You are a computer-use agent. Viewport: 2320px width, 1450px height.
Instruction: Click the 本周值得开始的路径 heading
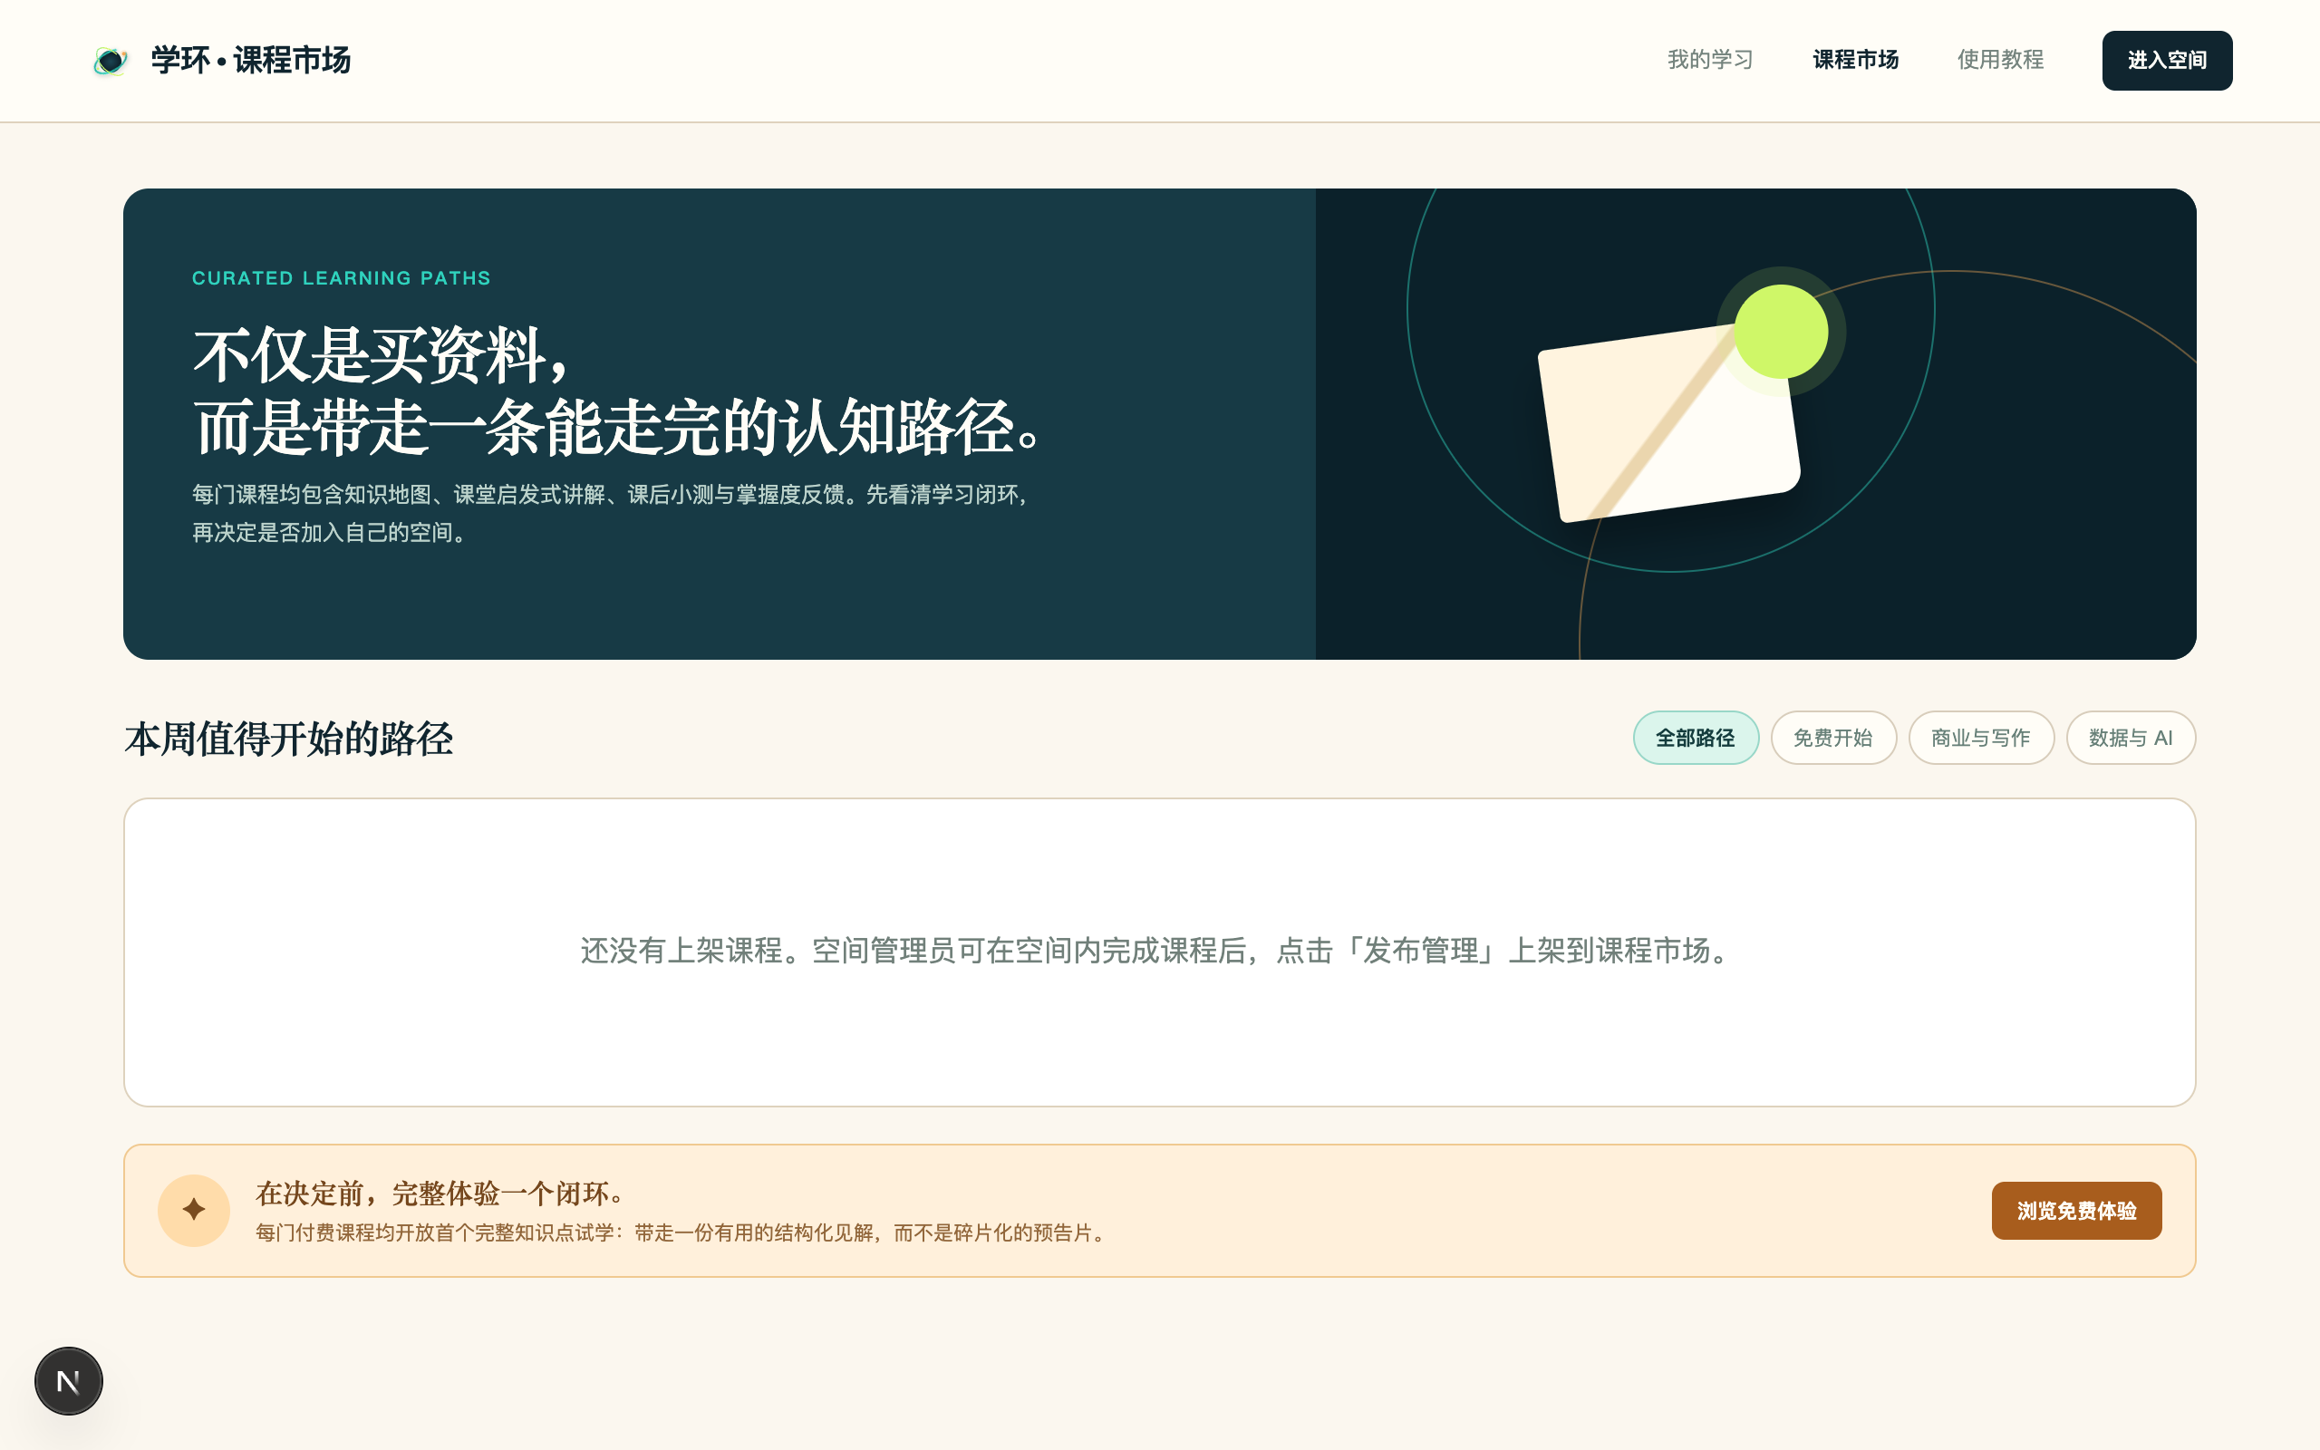tap(288, 739)
